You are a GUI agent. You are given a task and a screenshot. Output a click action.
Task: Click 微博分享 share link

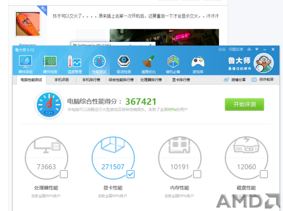(239, 79)
